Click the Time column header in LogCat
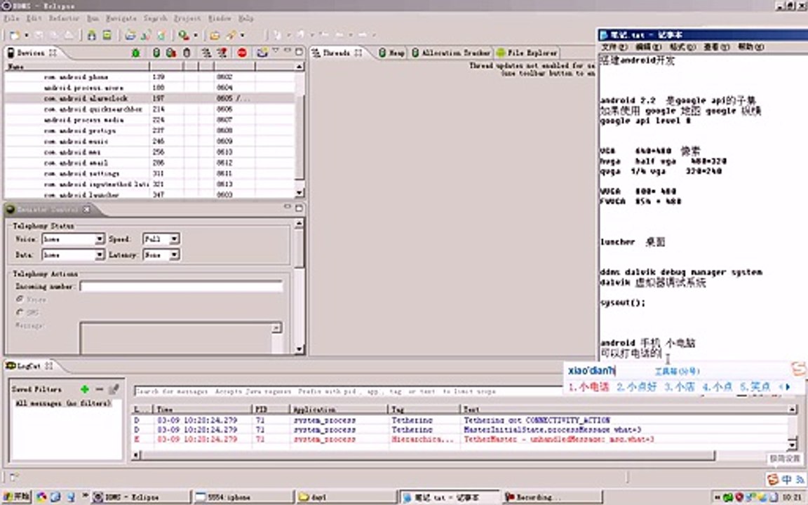The image size is (808, 505). coord(203,409)
